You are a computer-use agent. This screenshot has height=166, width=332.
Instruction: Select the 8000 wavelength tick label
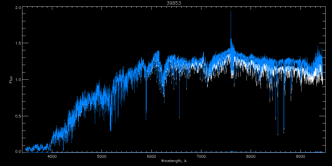coord(251,156)
